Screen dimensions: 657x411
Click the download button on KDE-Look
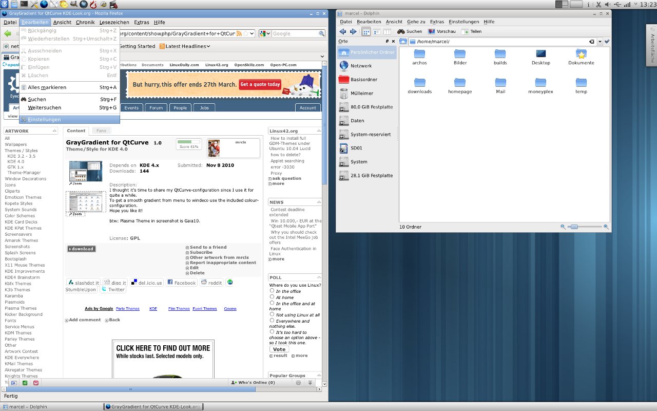pyautogui.click(x=81, y=249)
